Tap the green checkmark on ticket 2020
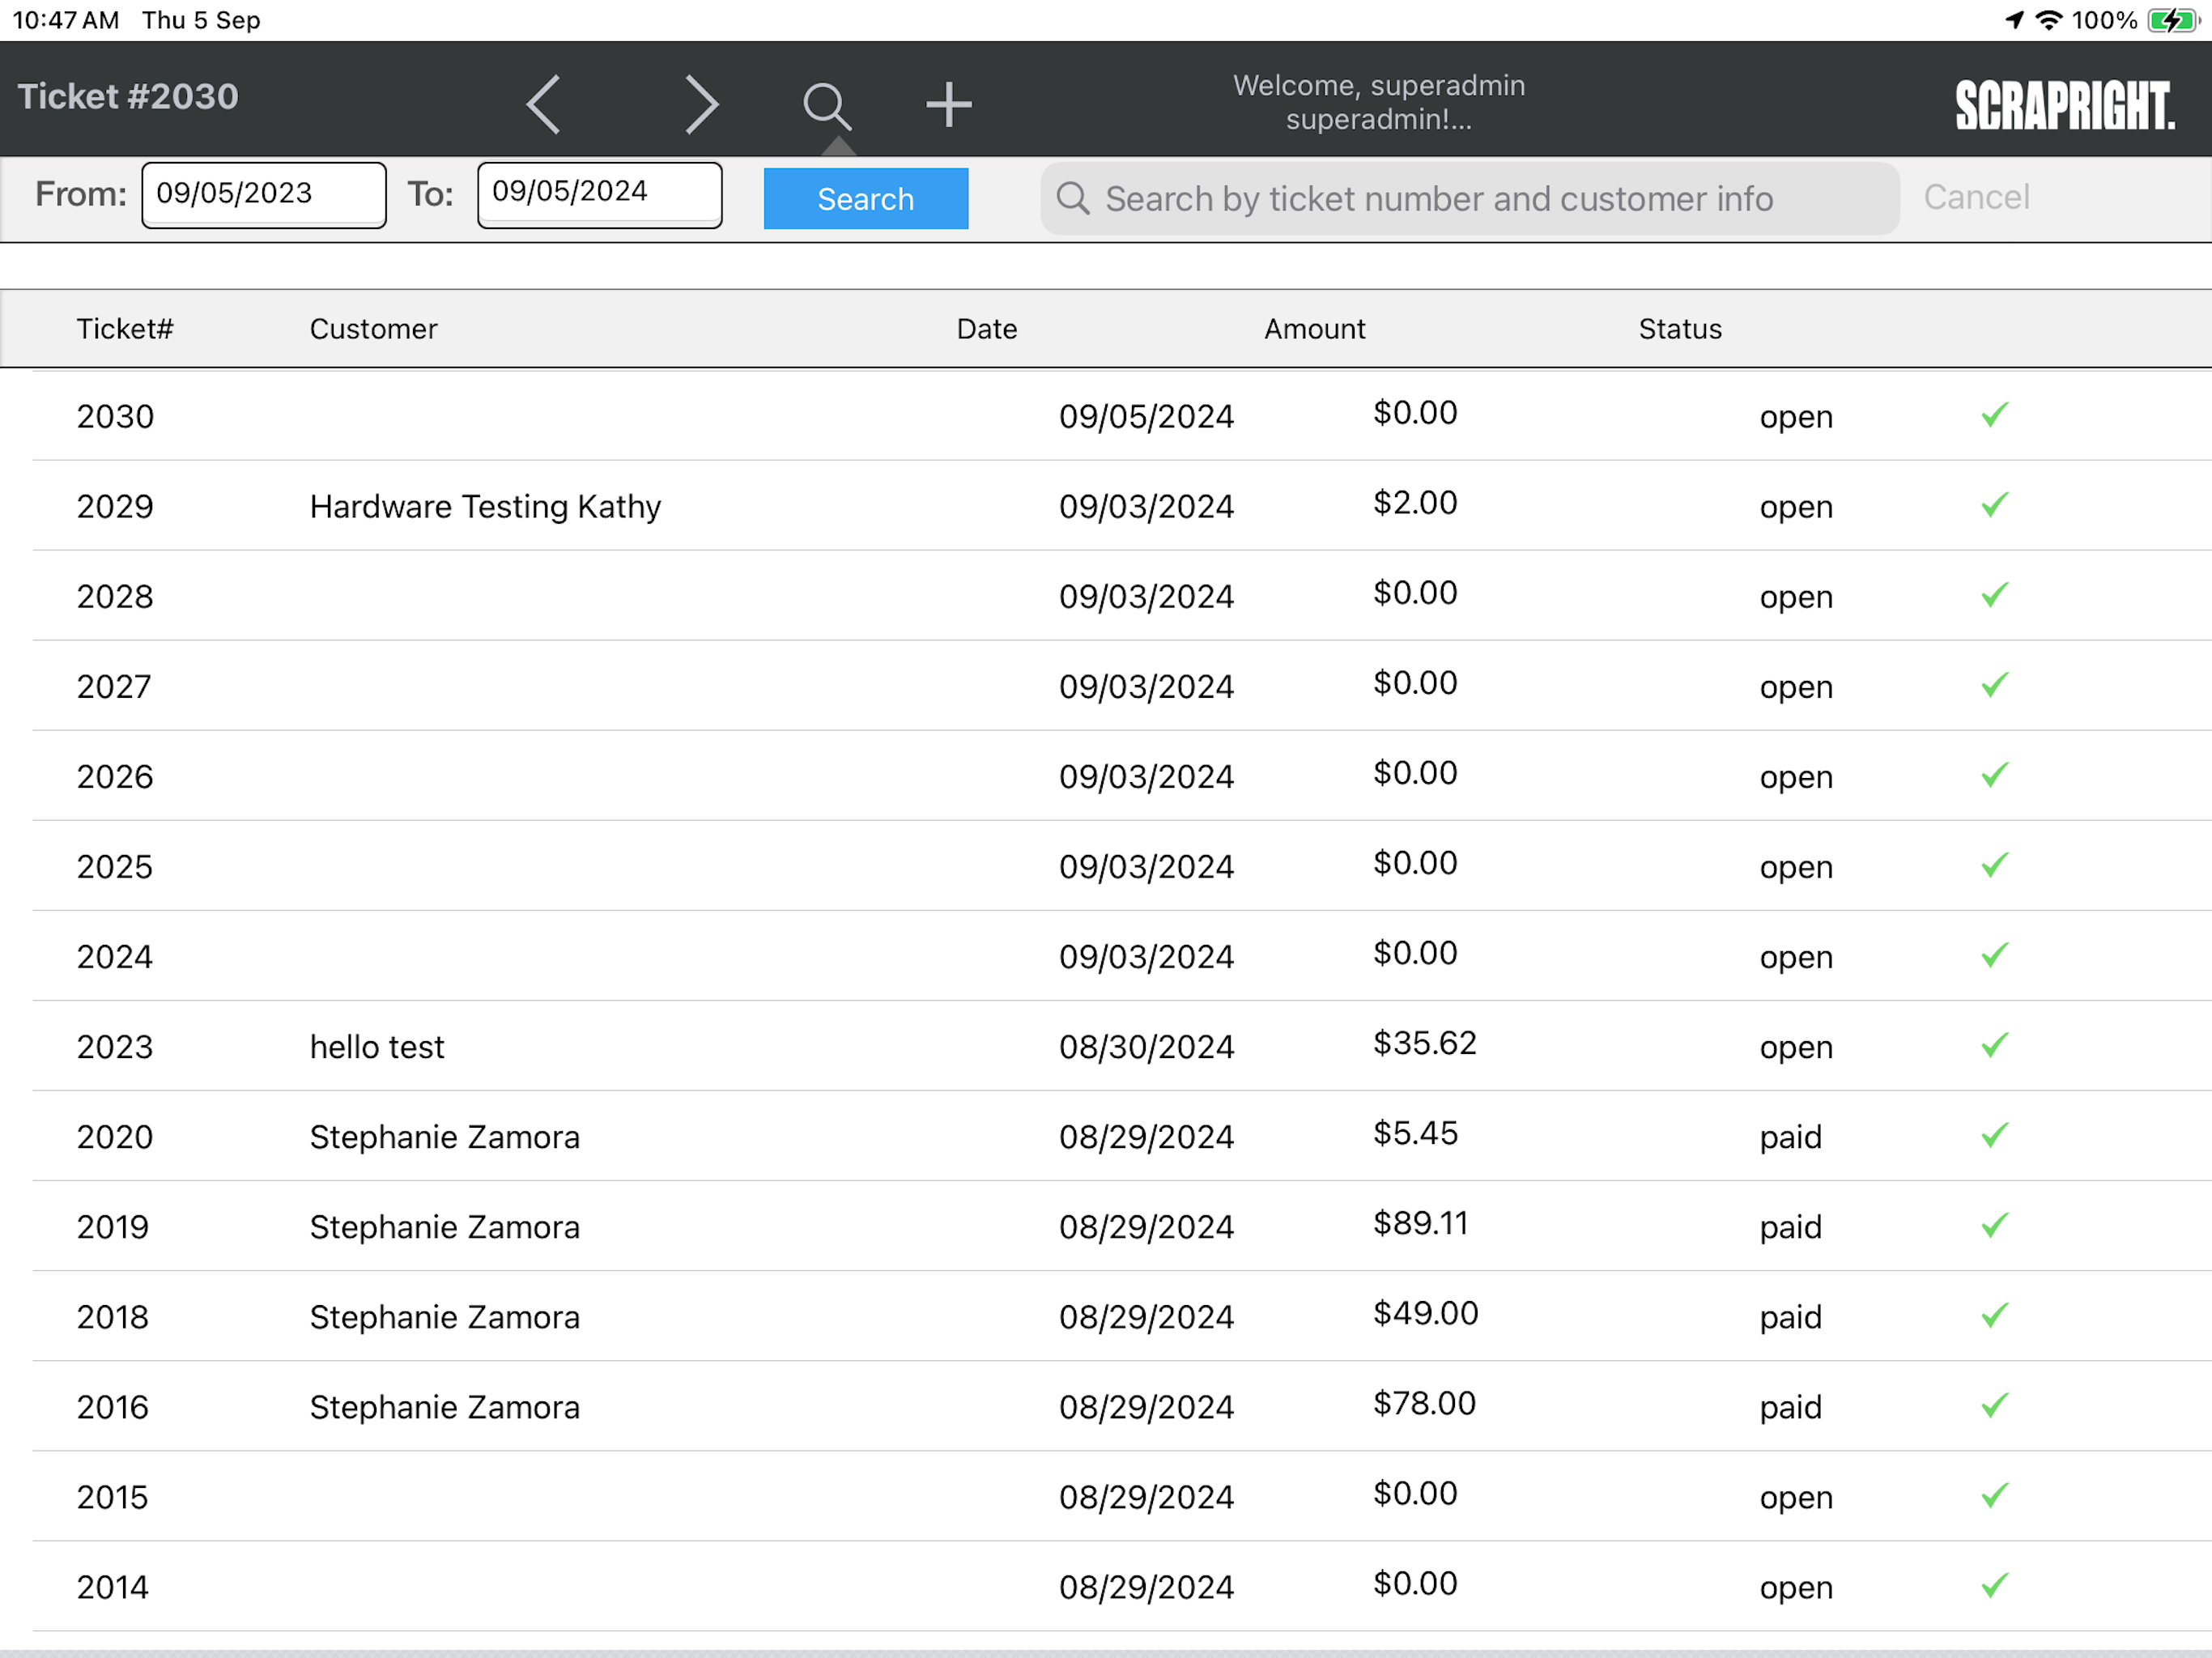Image resolution: width=2212 pixels, height=1658 pixels. (x=1994, y=1134)
